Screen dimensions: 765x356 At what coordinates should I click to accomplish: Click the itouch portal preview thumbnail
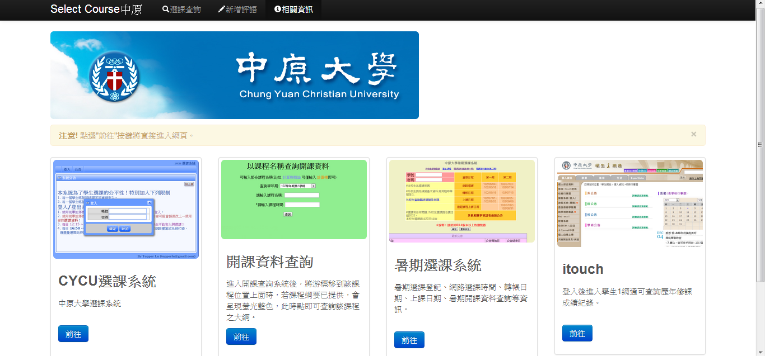pyautogui.click(x=630, y=203)
